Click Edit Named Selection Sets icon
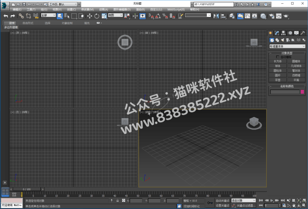The image size is (308, 209). click(181, 16)
